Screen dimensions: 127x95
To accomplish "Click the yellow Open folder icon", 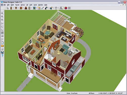I will tap(2, 46).
